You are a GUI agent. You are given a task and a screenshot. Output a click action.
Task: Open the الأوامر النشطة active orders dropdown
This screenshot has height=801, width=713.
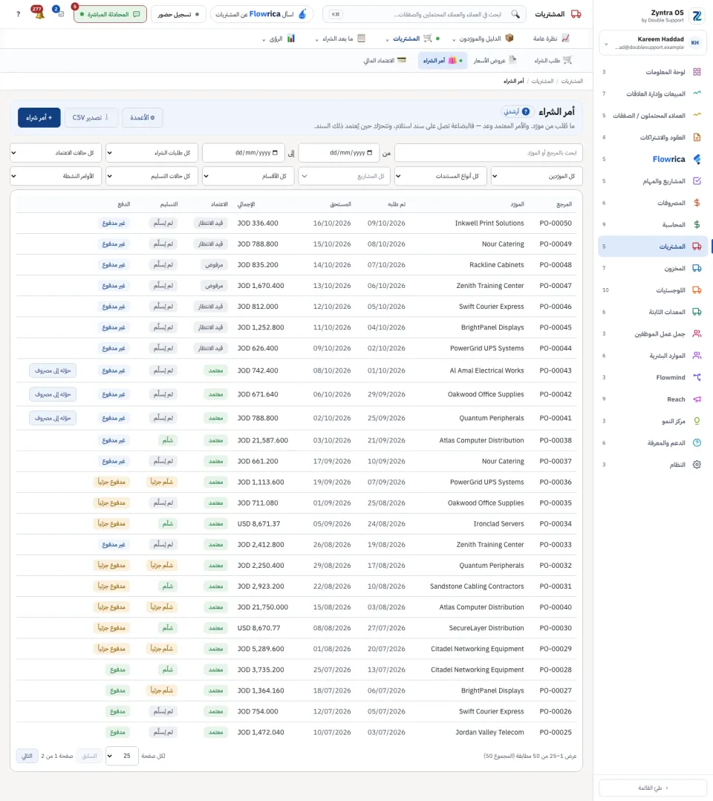pyautogui.click(x=56, y=176)
